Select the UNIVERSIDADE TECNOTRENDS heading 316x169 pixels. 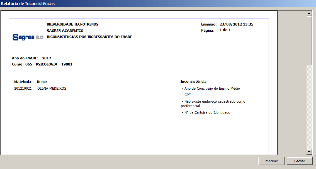[72, 24]
